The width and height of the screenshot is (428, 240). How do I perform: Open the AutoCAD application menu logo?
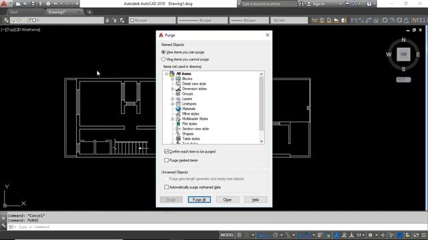click(4, 3)
